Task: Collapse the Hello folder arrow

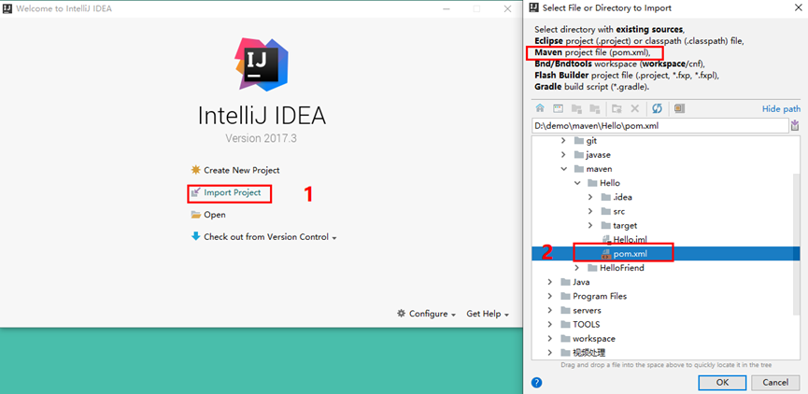Action: click(x=576, y=183)
